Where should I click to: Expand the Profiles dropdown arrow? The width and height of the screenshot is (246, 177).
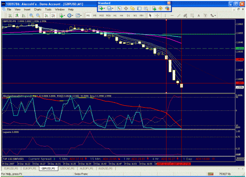[x=113, y=9]
